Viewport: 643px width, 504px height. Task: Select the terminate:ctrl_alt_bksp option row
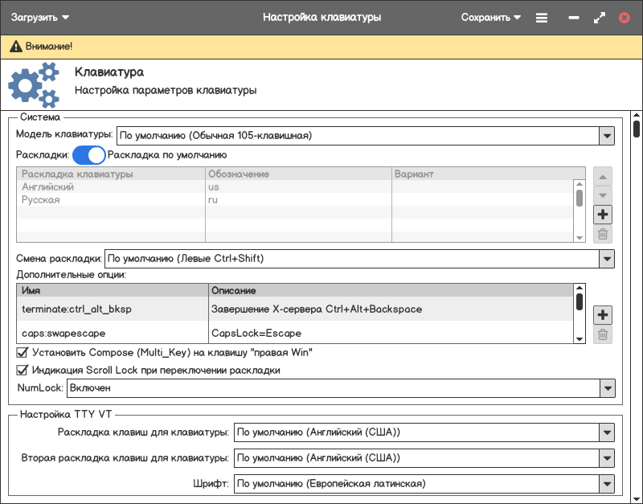113,309
